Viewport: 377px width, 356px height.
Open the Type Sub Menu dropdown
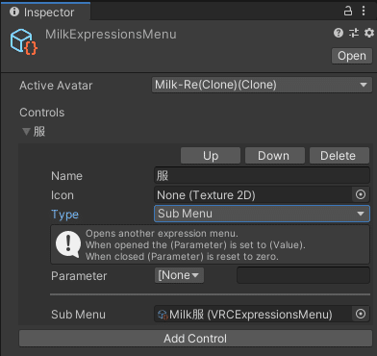(x=262, y=214)
